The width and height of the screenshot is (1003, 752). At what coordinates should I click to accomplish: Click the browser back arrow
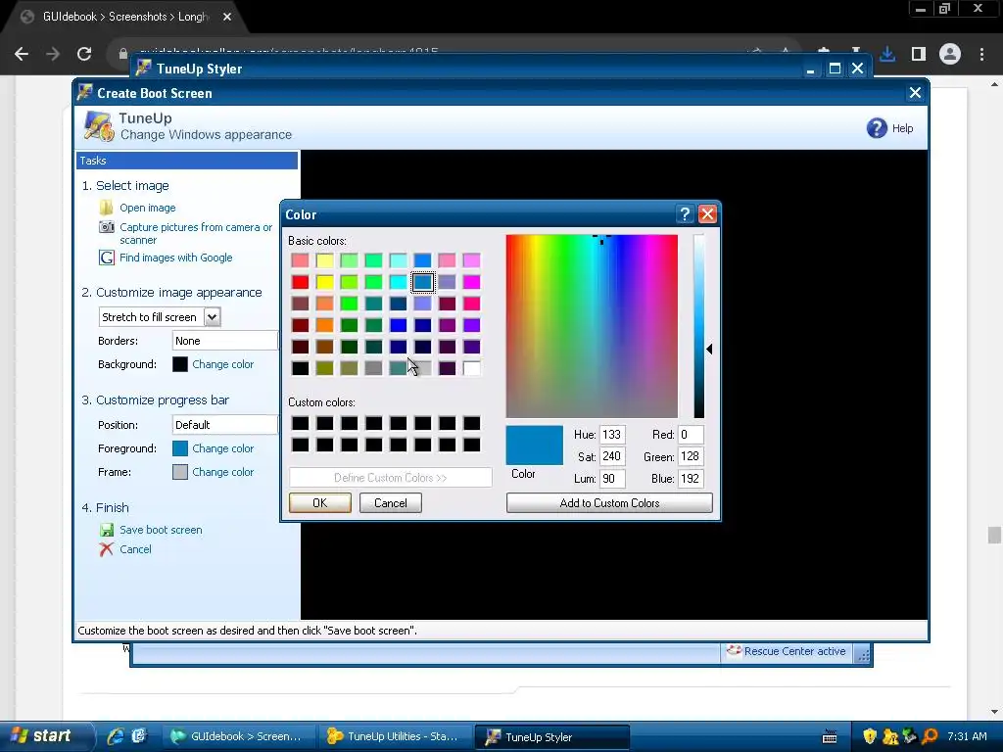click(22, 54)
